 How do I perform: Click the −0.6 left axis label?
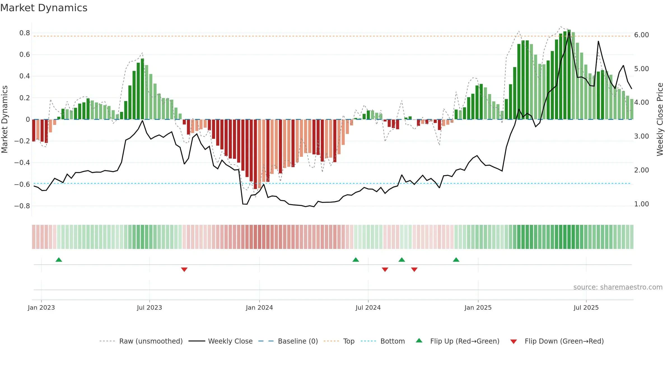pos(22,185)
